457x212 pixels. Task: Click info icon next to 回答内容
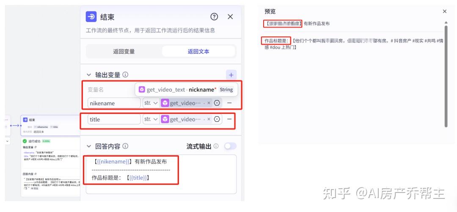[125, 146]
